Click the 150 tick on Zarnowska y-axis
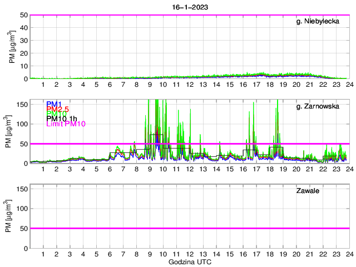Screen dimensions: 356x267 (21, 104)
